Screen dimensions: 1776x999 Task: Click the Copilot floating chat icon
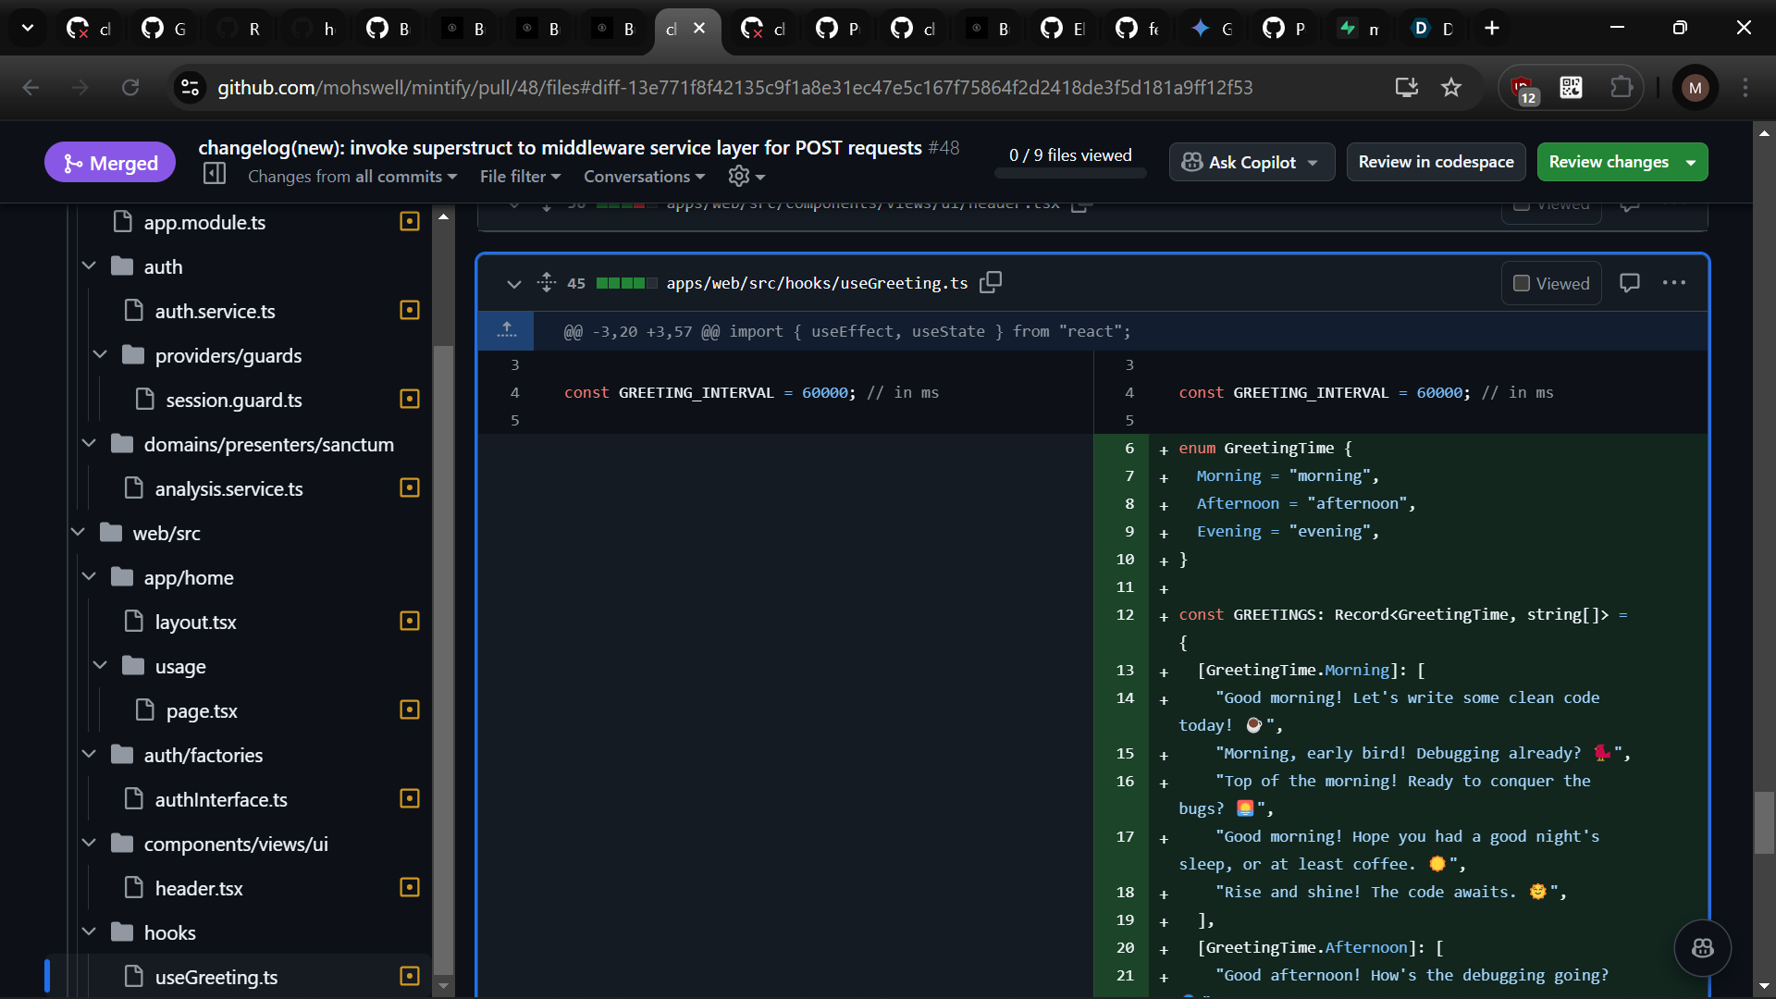tap(1702, 947)
